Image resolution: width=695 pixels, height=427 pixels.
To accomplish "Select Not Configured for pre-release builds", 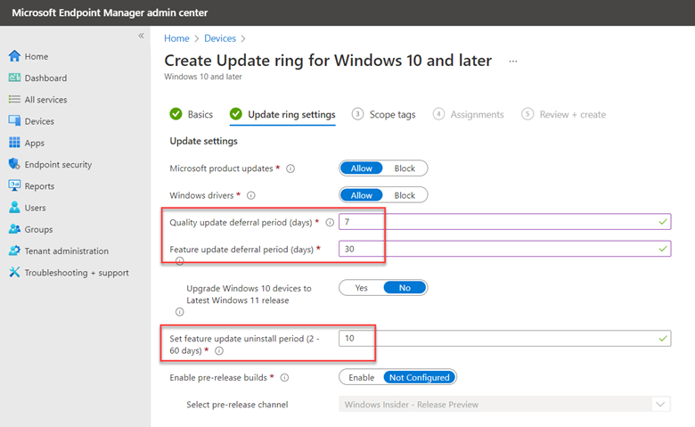I will coord(420,377).
